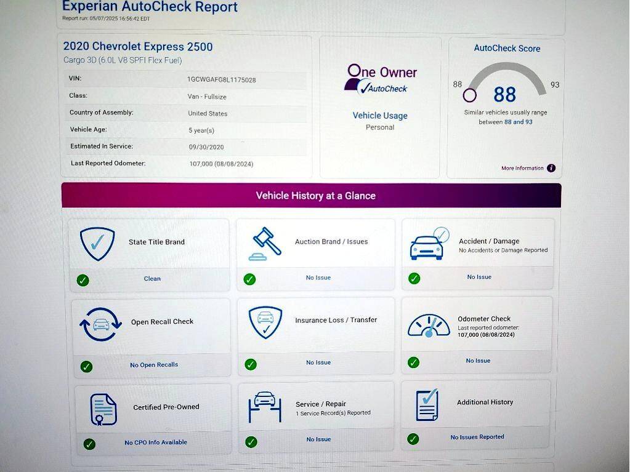630x472 pixels.
Task: Click the Accident / Damage car icon
Action: click(x=429, y=244)
